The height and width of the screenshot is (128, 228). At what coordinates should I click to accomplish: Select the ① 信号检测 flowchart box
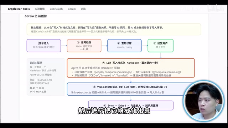(84, 46)
